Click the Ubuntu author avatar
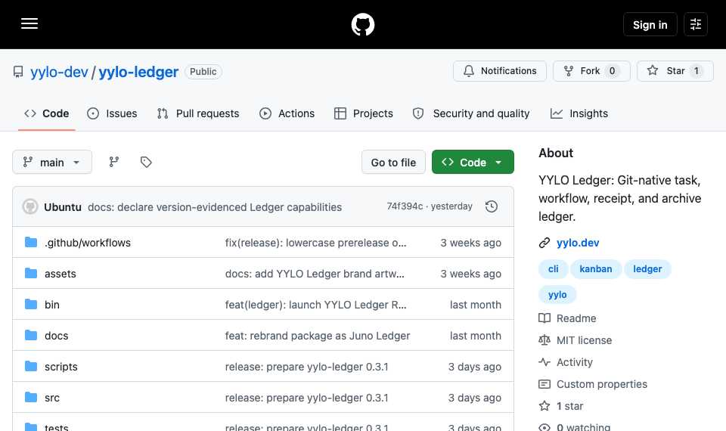 point(30,206)
